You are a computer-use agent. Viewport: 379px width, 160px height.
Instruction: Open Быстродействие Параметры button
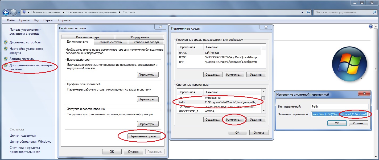click(148, 75)
